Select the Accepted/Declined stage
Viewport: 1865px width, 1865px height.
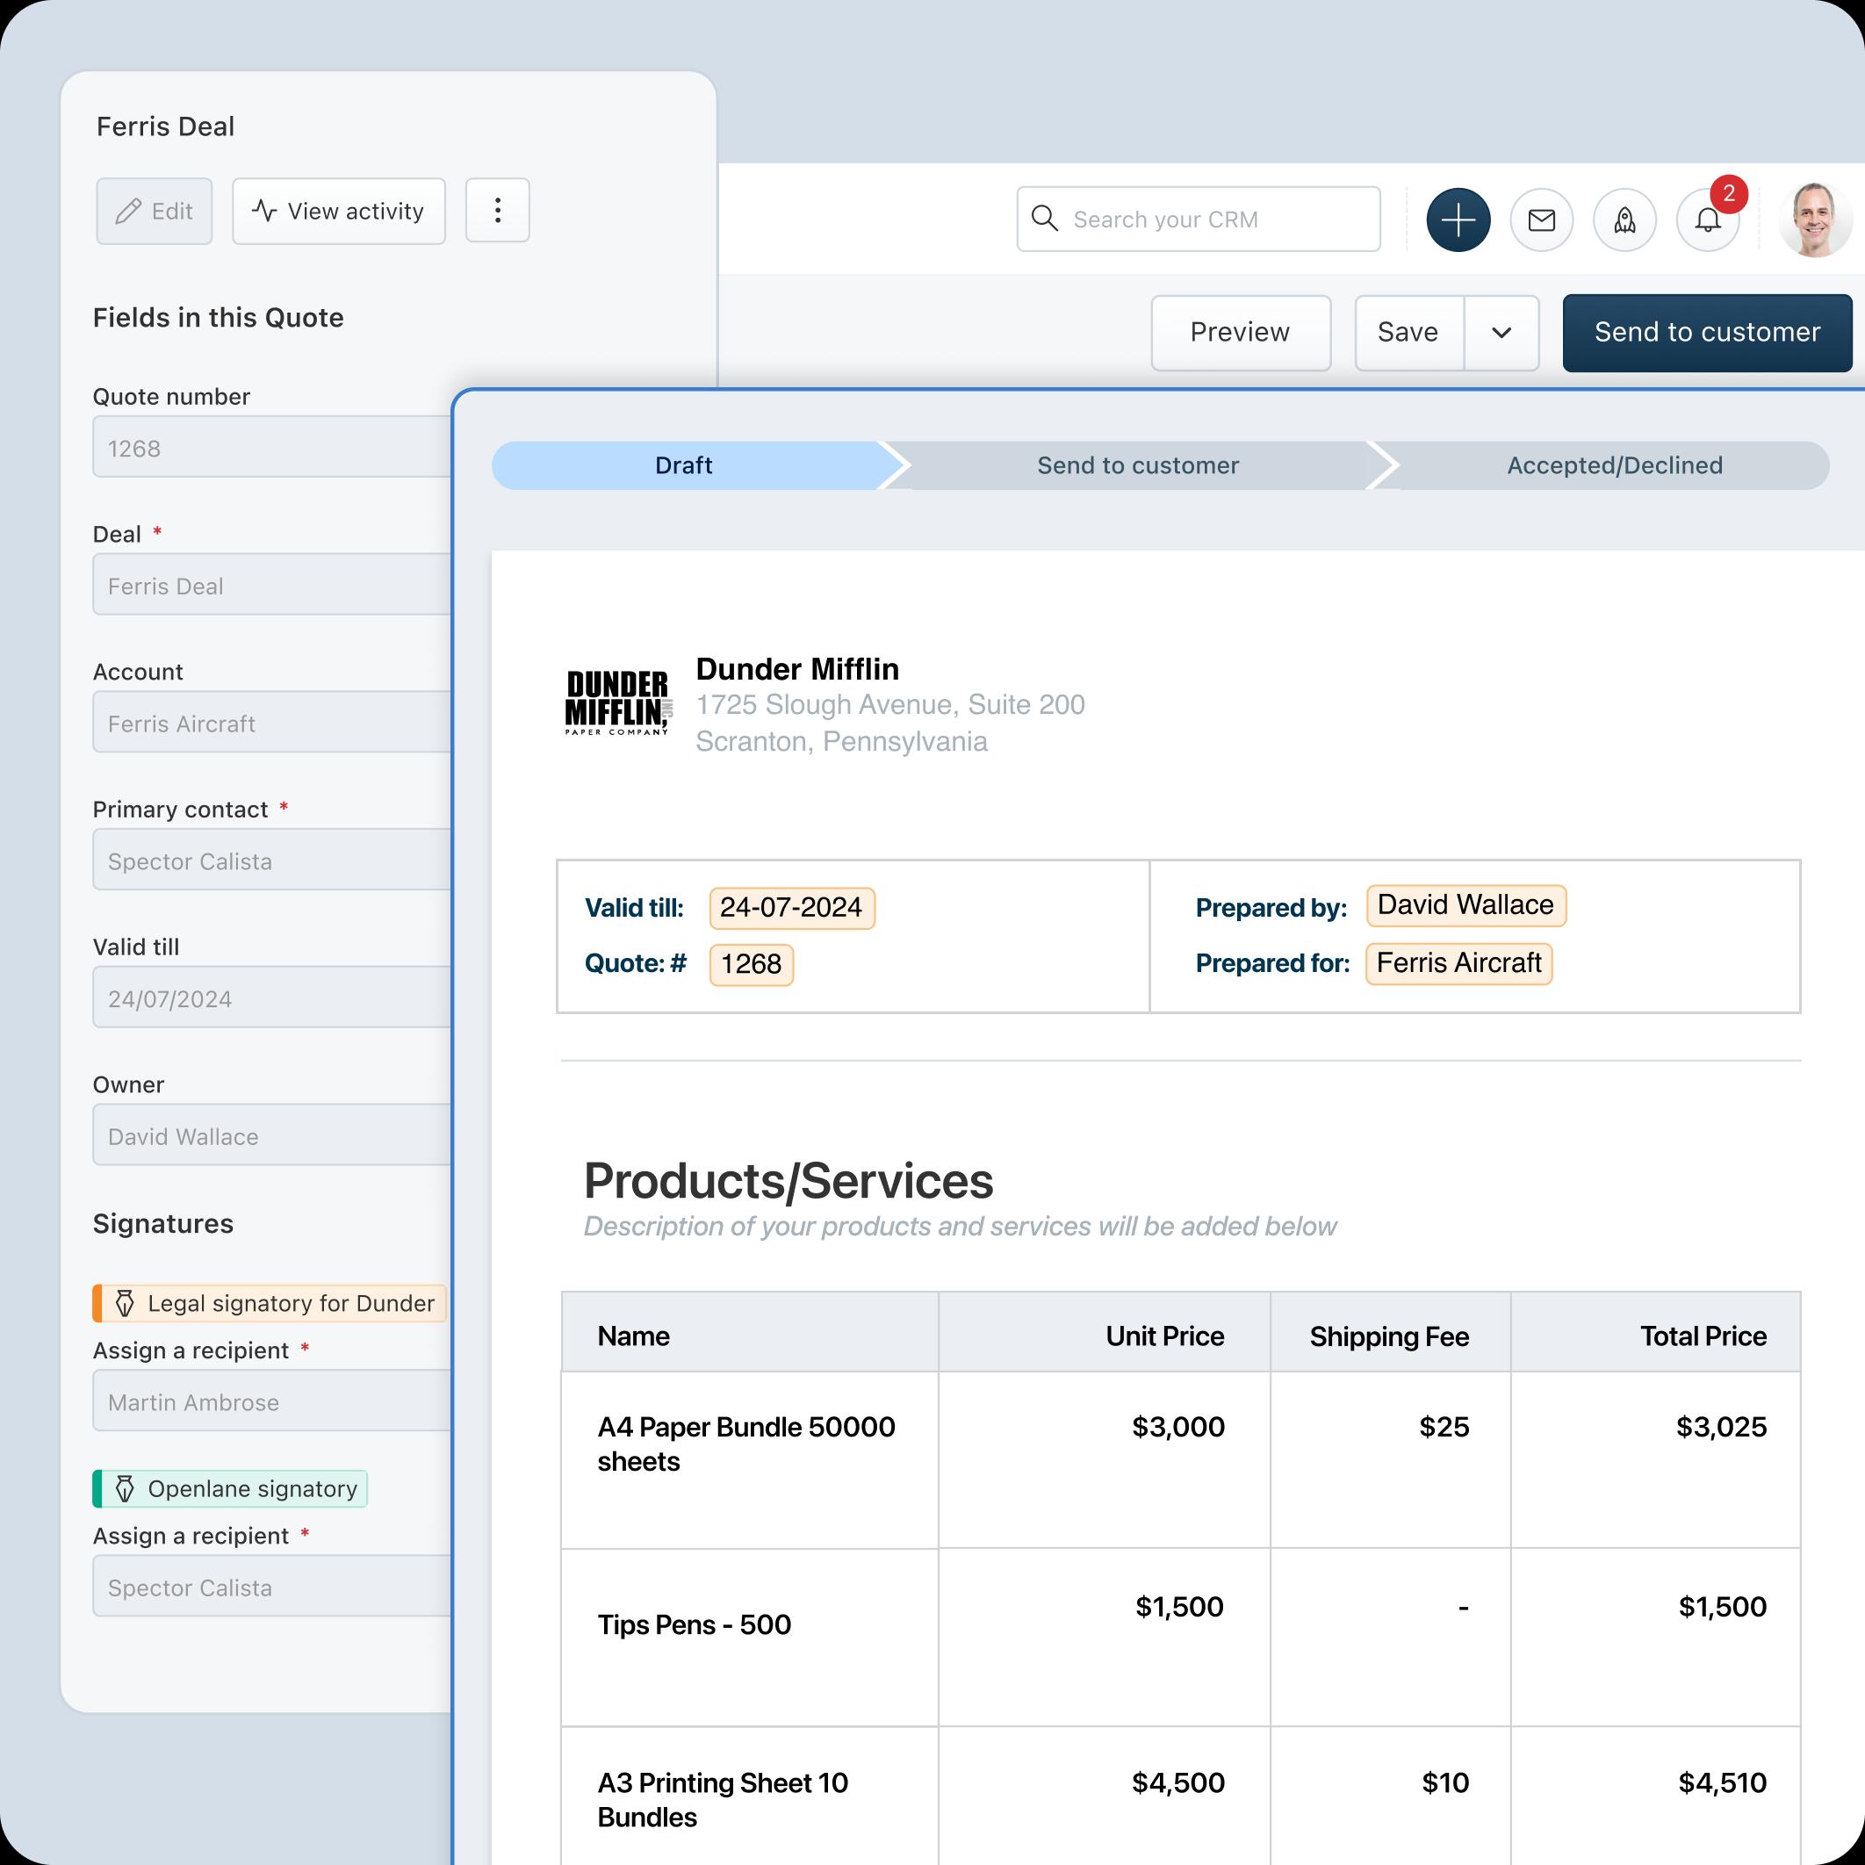1614,465
